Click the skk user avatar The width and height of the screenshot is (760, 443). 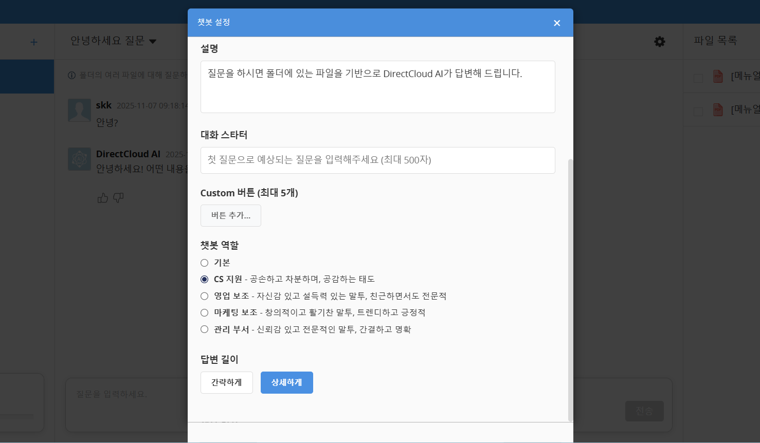click(79, 110)
